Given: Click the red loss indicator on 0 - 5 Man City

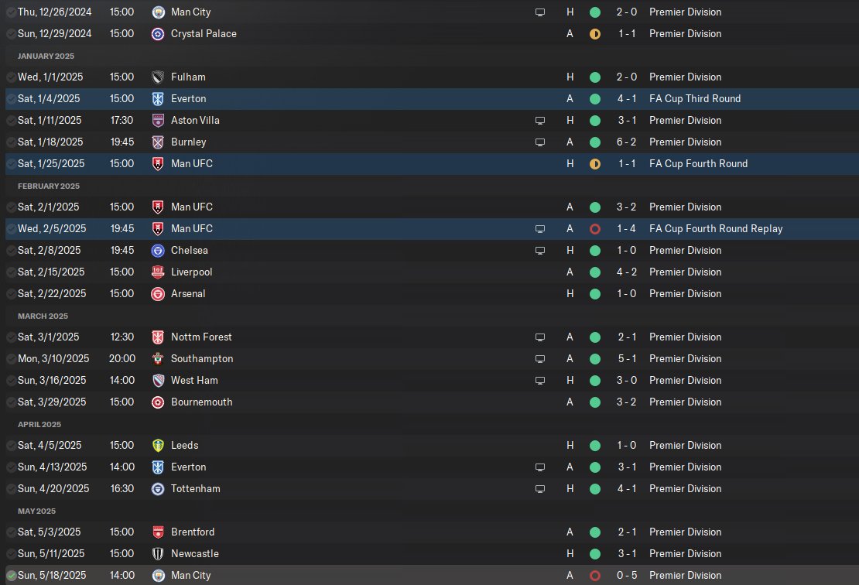Looking at the screenshot, I should coord(595,576).
